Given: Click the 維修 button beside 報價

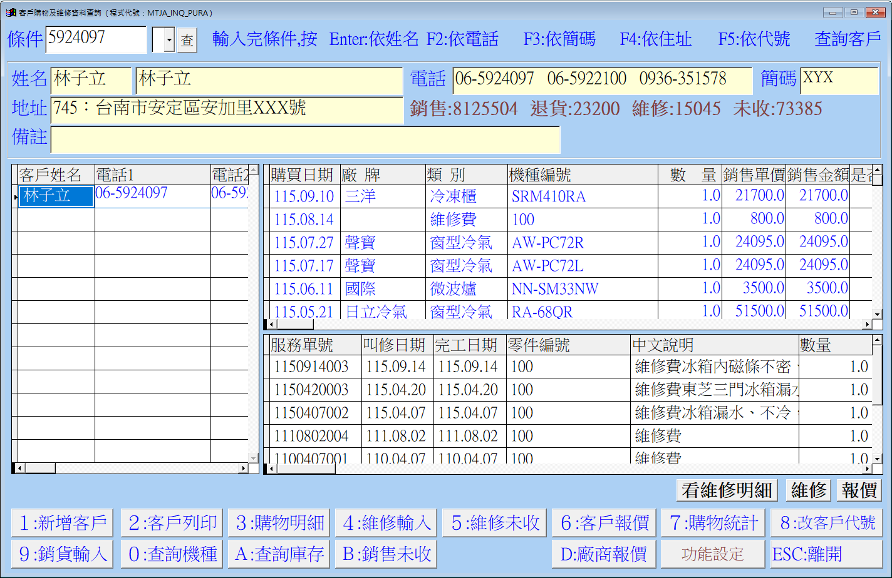Looking at the screenshot, I should point(808,490).
